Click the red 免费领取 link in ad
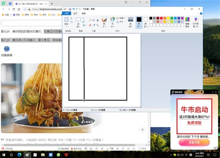 (194, 123)
